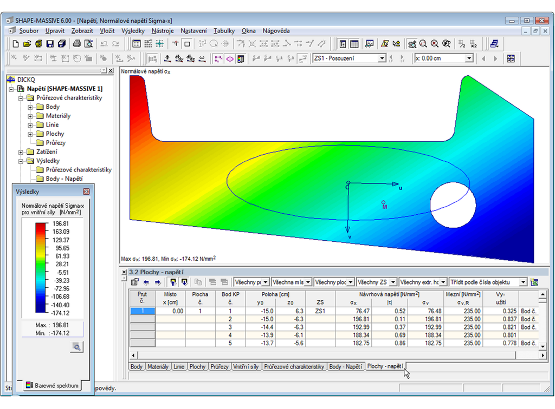Open the Výsledky menu

coord(133,31)
